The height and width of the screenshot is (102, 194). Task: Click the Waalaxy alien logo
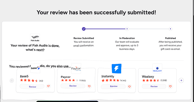(157, 68)
